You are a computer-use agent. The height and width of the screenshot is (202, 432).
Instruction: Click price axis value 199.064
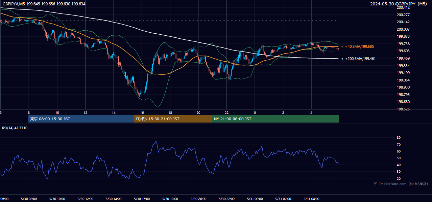click(x=403, y=80)
